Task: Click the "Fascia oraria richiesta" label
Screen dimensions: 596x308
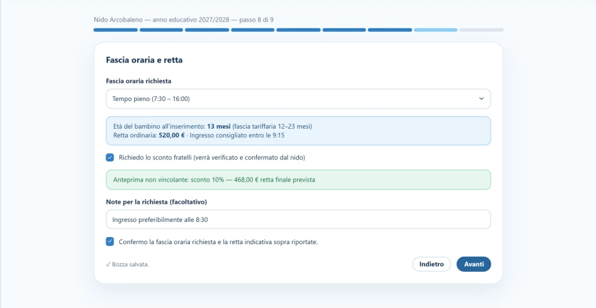Action: (x=139, y=81)
